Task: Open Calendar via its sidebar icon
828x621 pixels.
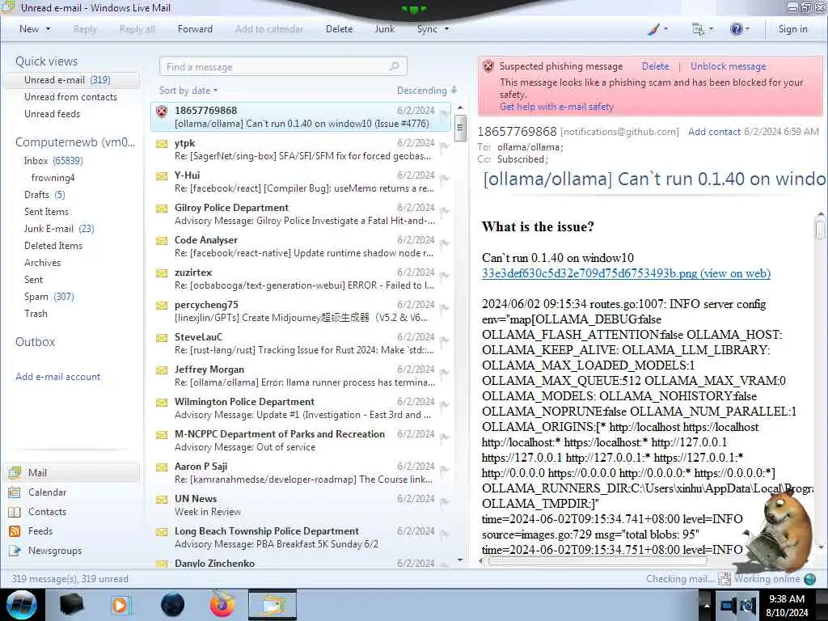Action: pyautogui.click(x=15, y=492)
